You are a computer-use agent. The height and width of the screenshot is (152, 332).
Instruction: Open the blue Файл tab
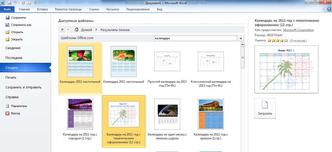[x=7, y=9]
